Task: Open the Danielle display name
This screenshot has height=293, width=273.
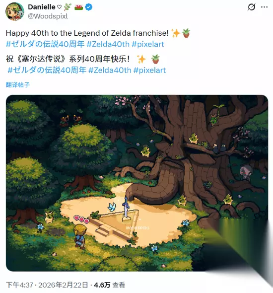Action: [x=42, y=7]
